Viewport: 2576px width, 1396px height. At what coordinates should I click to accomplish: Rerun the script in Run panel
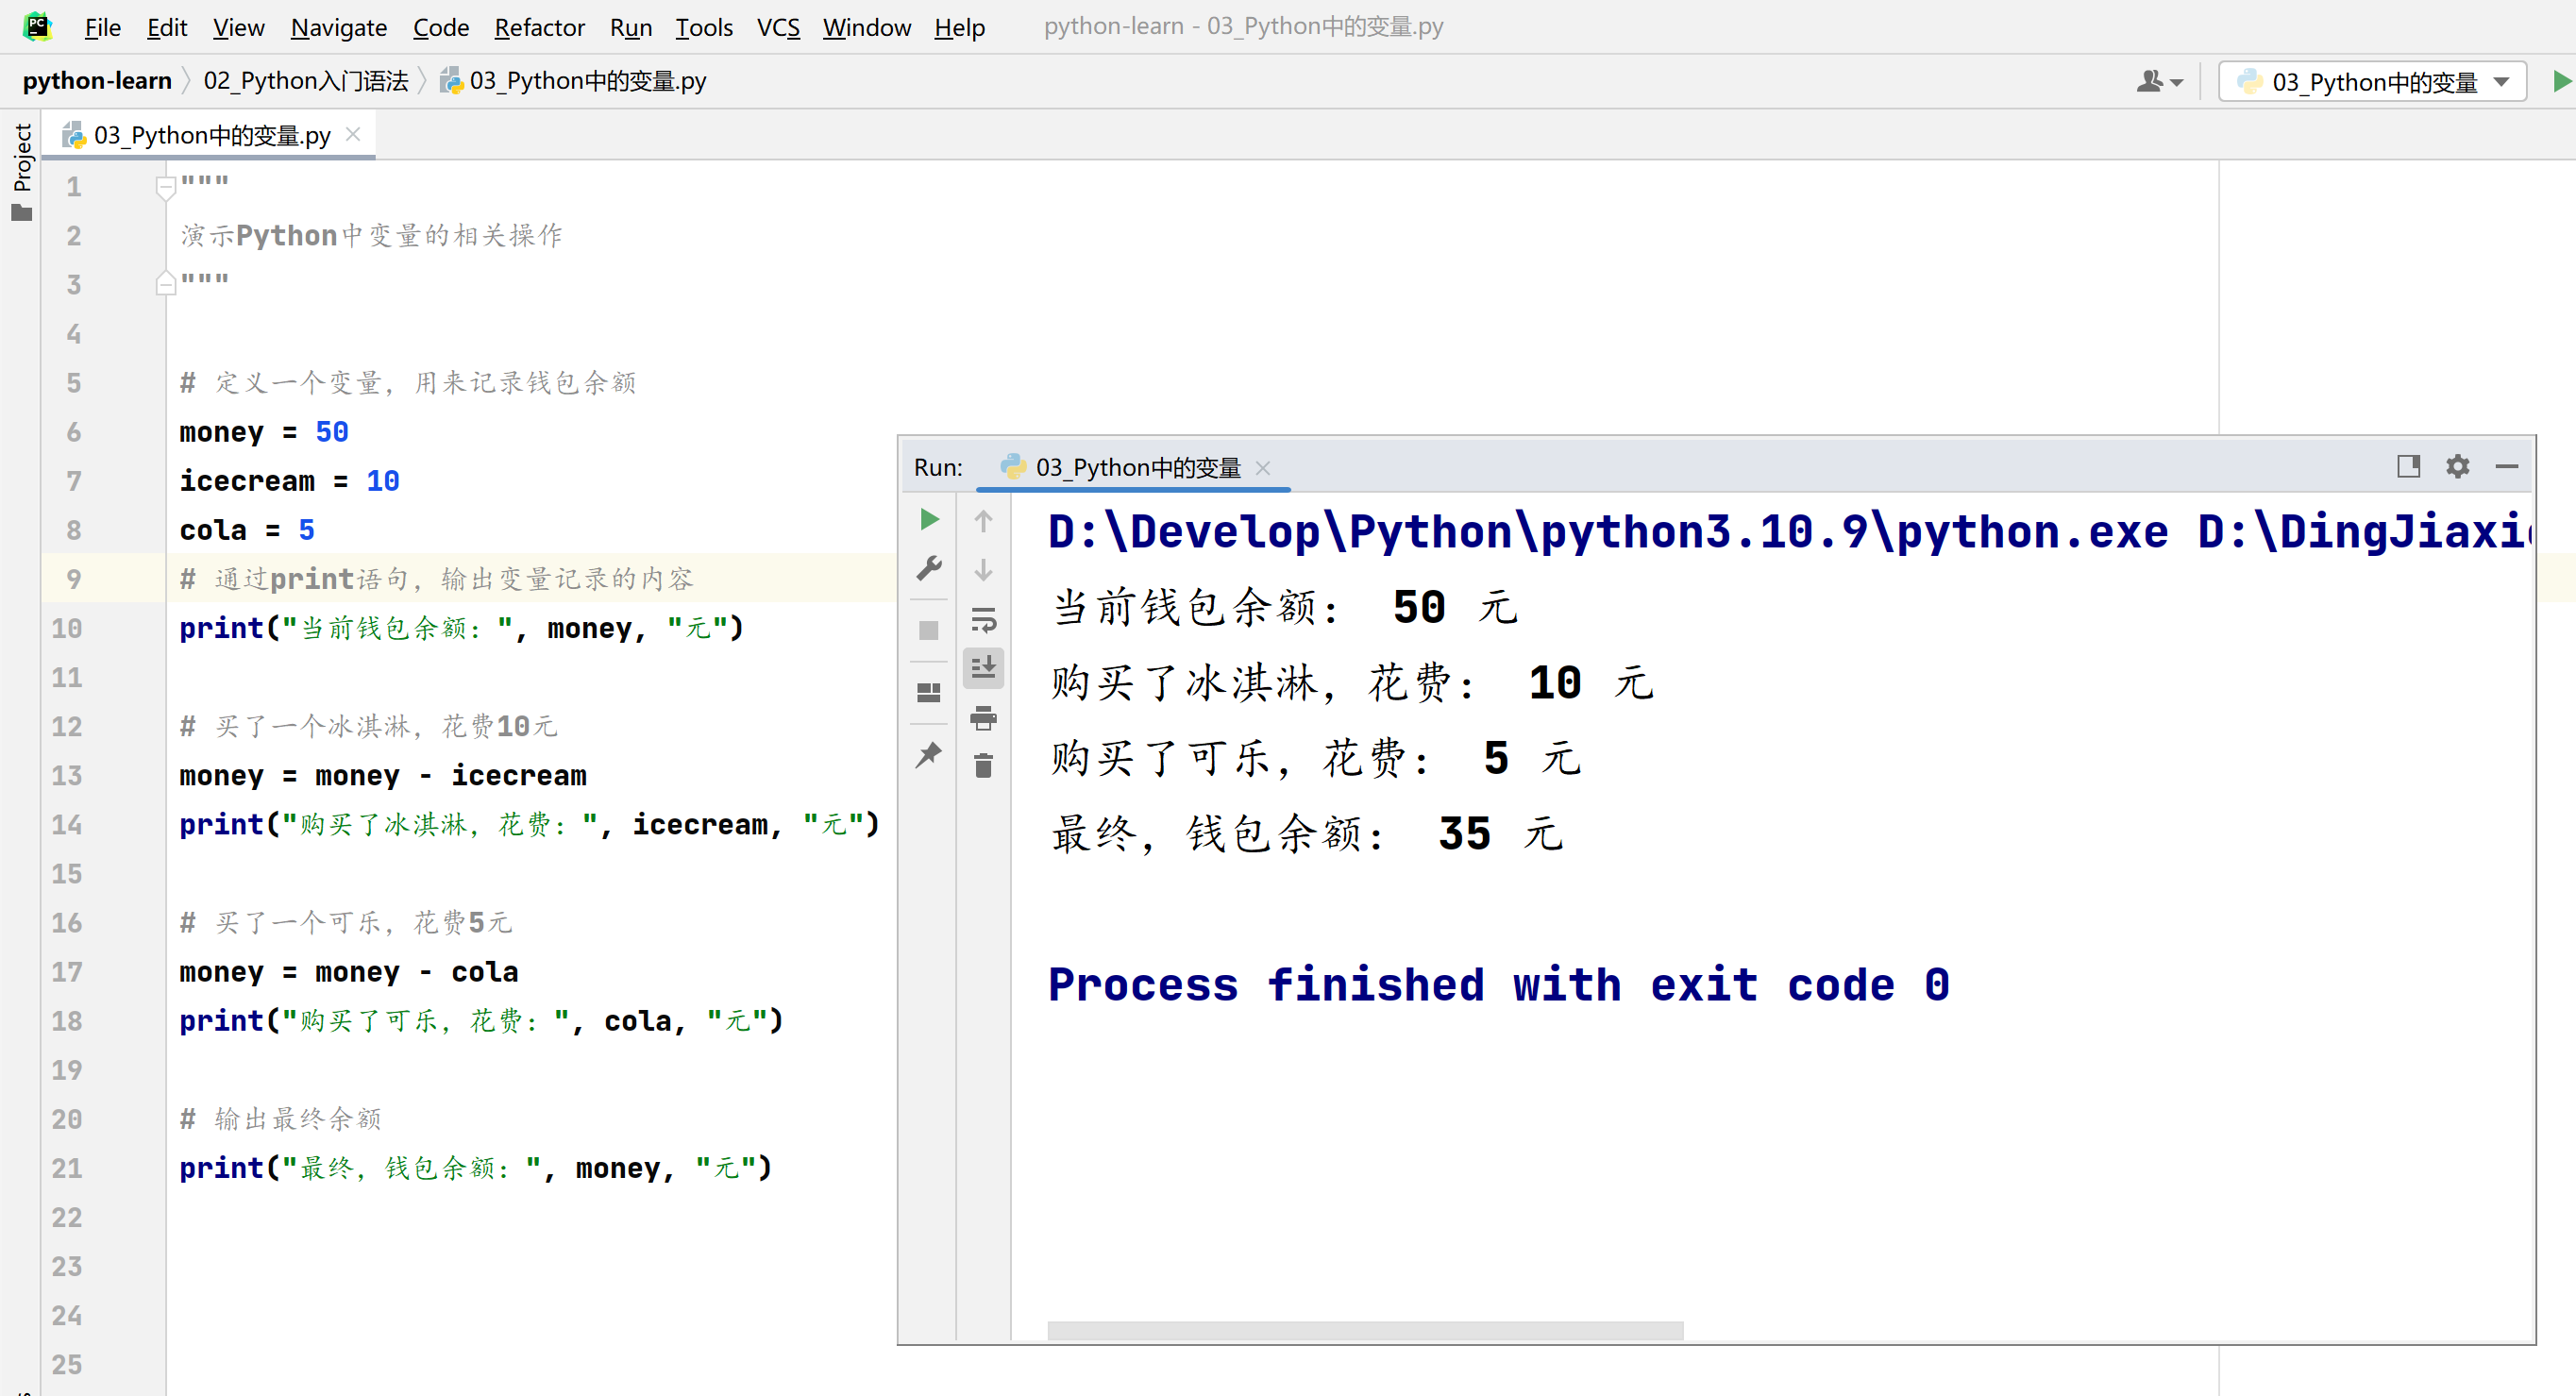tap(929, 519)
